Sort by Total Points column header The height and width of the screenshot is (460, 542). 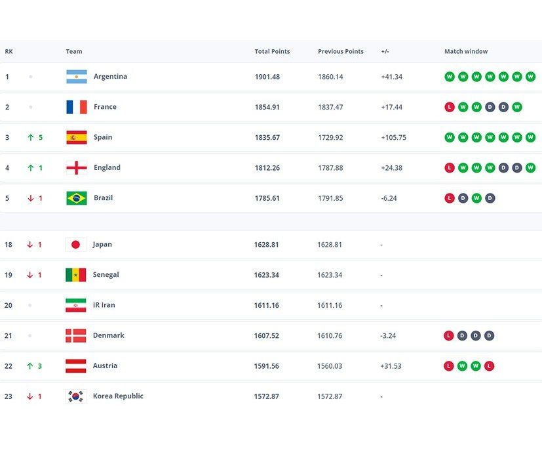coord(272,51)
